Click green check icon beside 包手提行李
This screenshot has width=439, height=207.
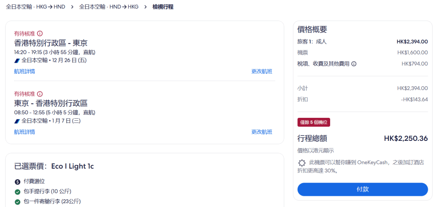[x=18, y=192]
